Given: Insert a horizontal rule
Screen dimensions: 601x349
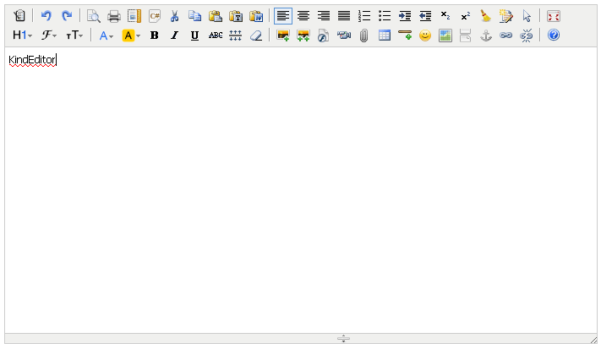Looking at the screenshot, I should [405, 35].
